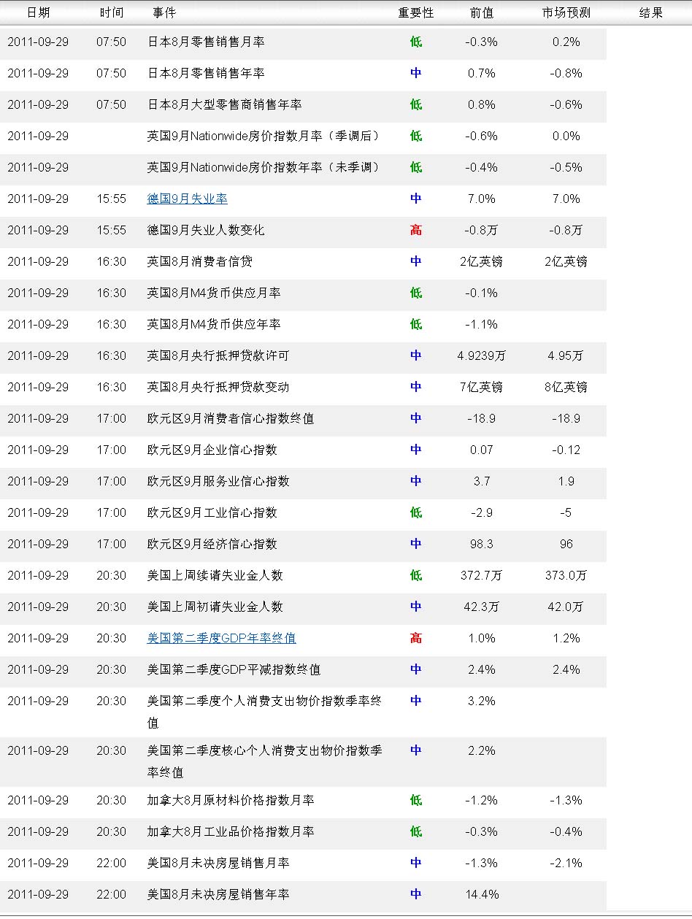Click the 14.4% previous value
Image resolution: width=692 pixels, height=919 pixels.
pos(481,894)
